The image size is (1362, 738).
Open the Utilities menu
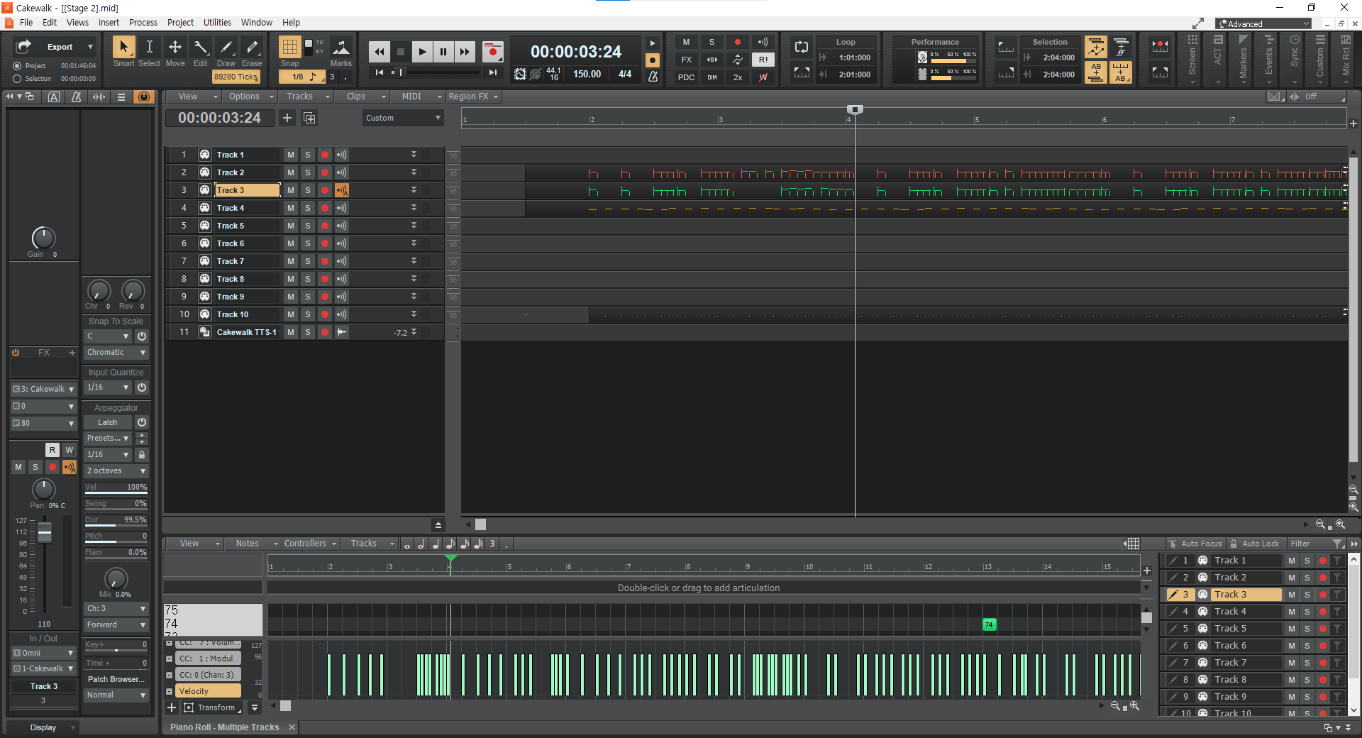coord(217,23)
